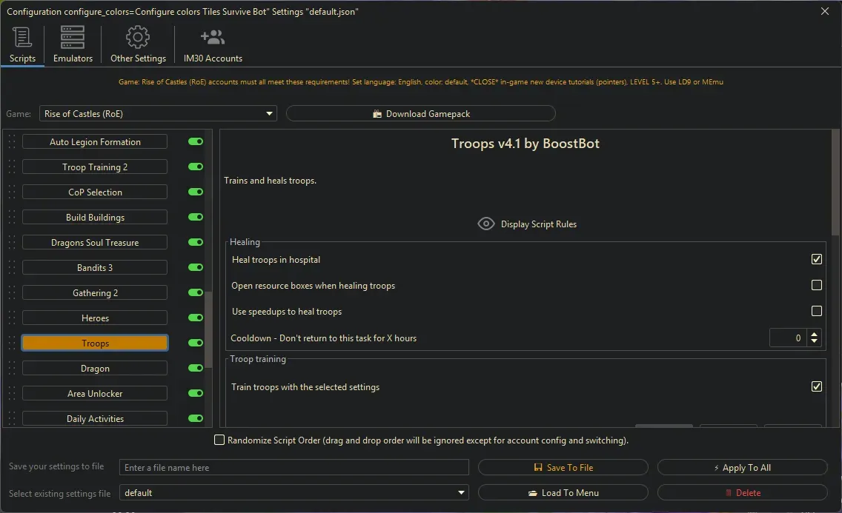Click drag handle beside Bandits 3

point(12,267)
